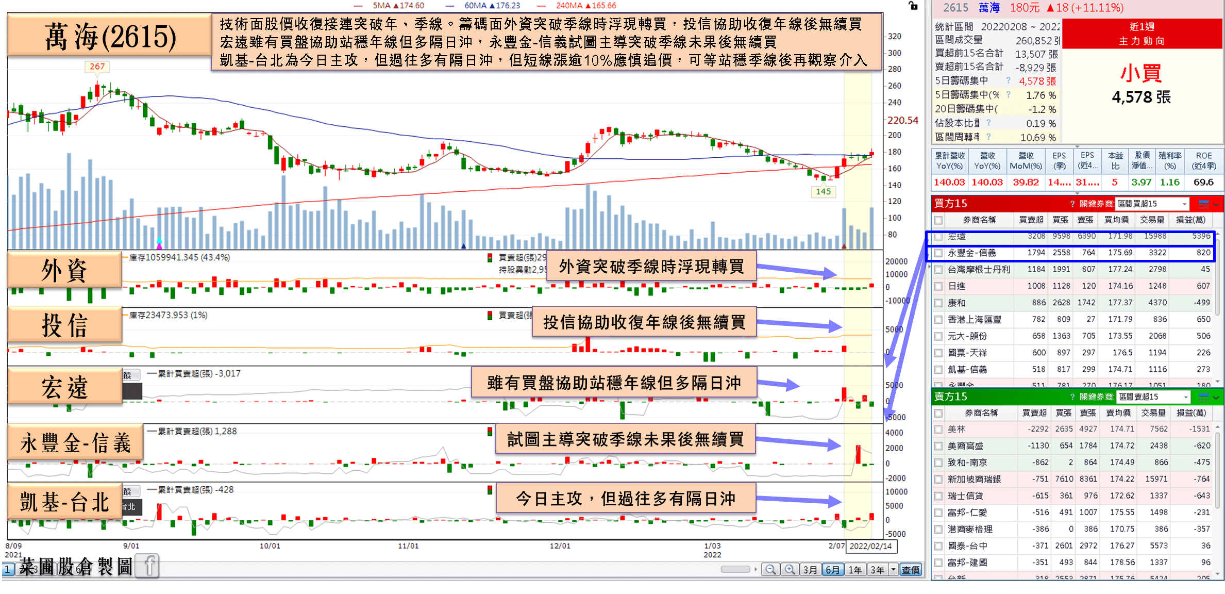Click help question mark in 賣方15 header

coord(1072,397)
